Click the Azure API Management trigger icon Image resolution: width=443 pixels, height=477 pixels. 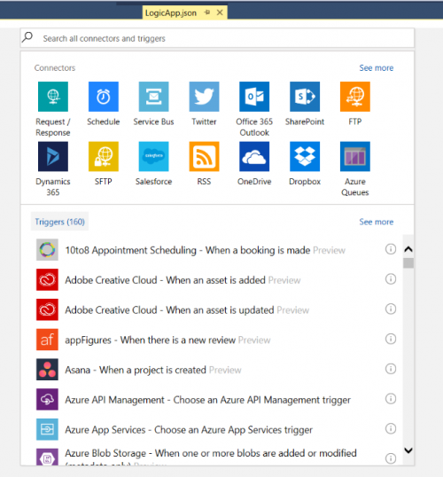pos(47,400)
